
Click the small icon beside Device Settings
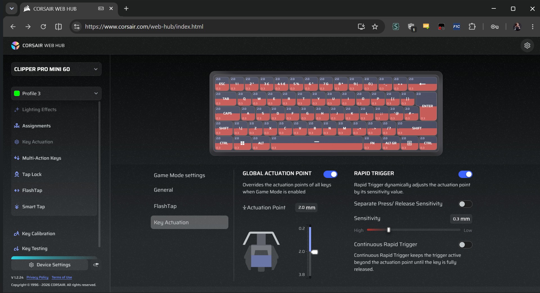(x=96, y=265)
